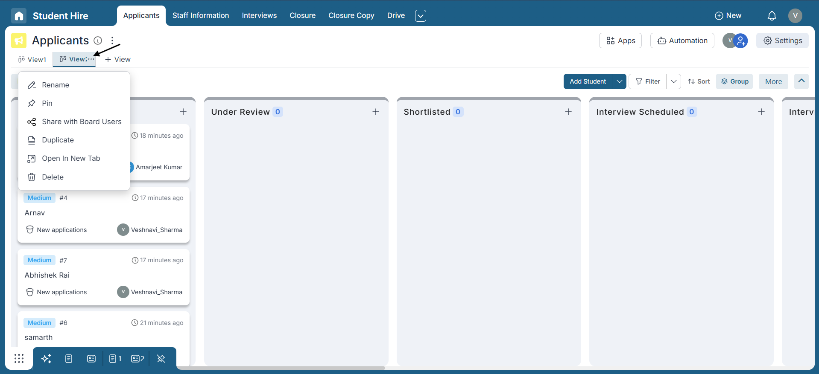Screen dimensions: 819x374
Task: Open the Abhishek Rai applicant card
Action: pos(103,277)
